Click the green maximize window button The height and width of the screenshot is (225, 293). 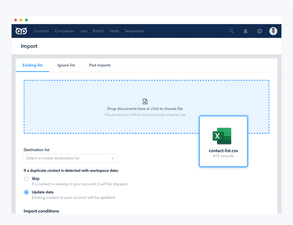tap(26, 20)
